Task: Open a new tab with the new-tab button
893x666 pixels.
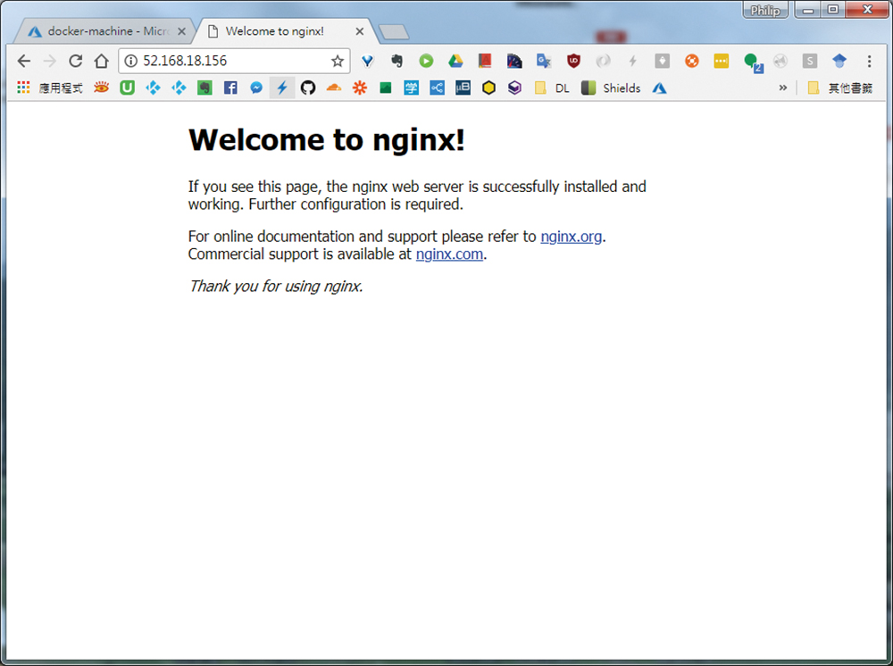Action: pyautogui.click(x=394, y=32)
